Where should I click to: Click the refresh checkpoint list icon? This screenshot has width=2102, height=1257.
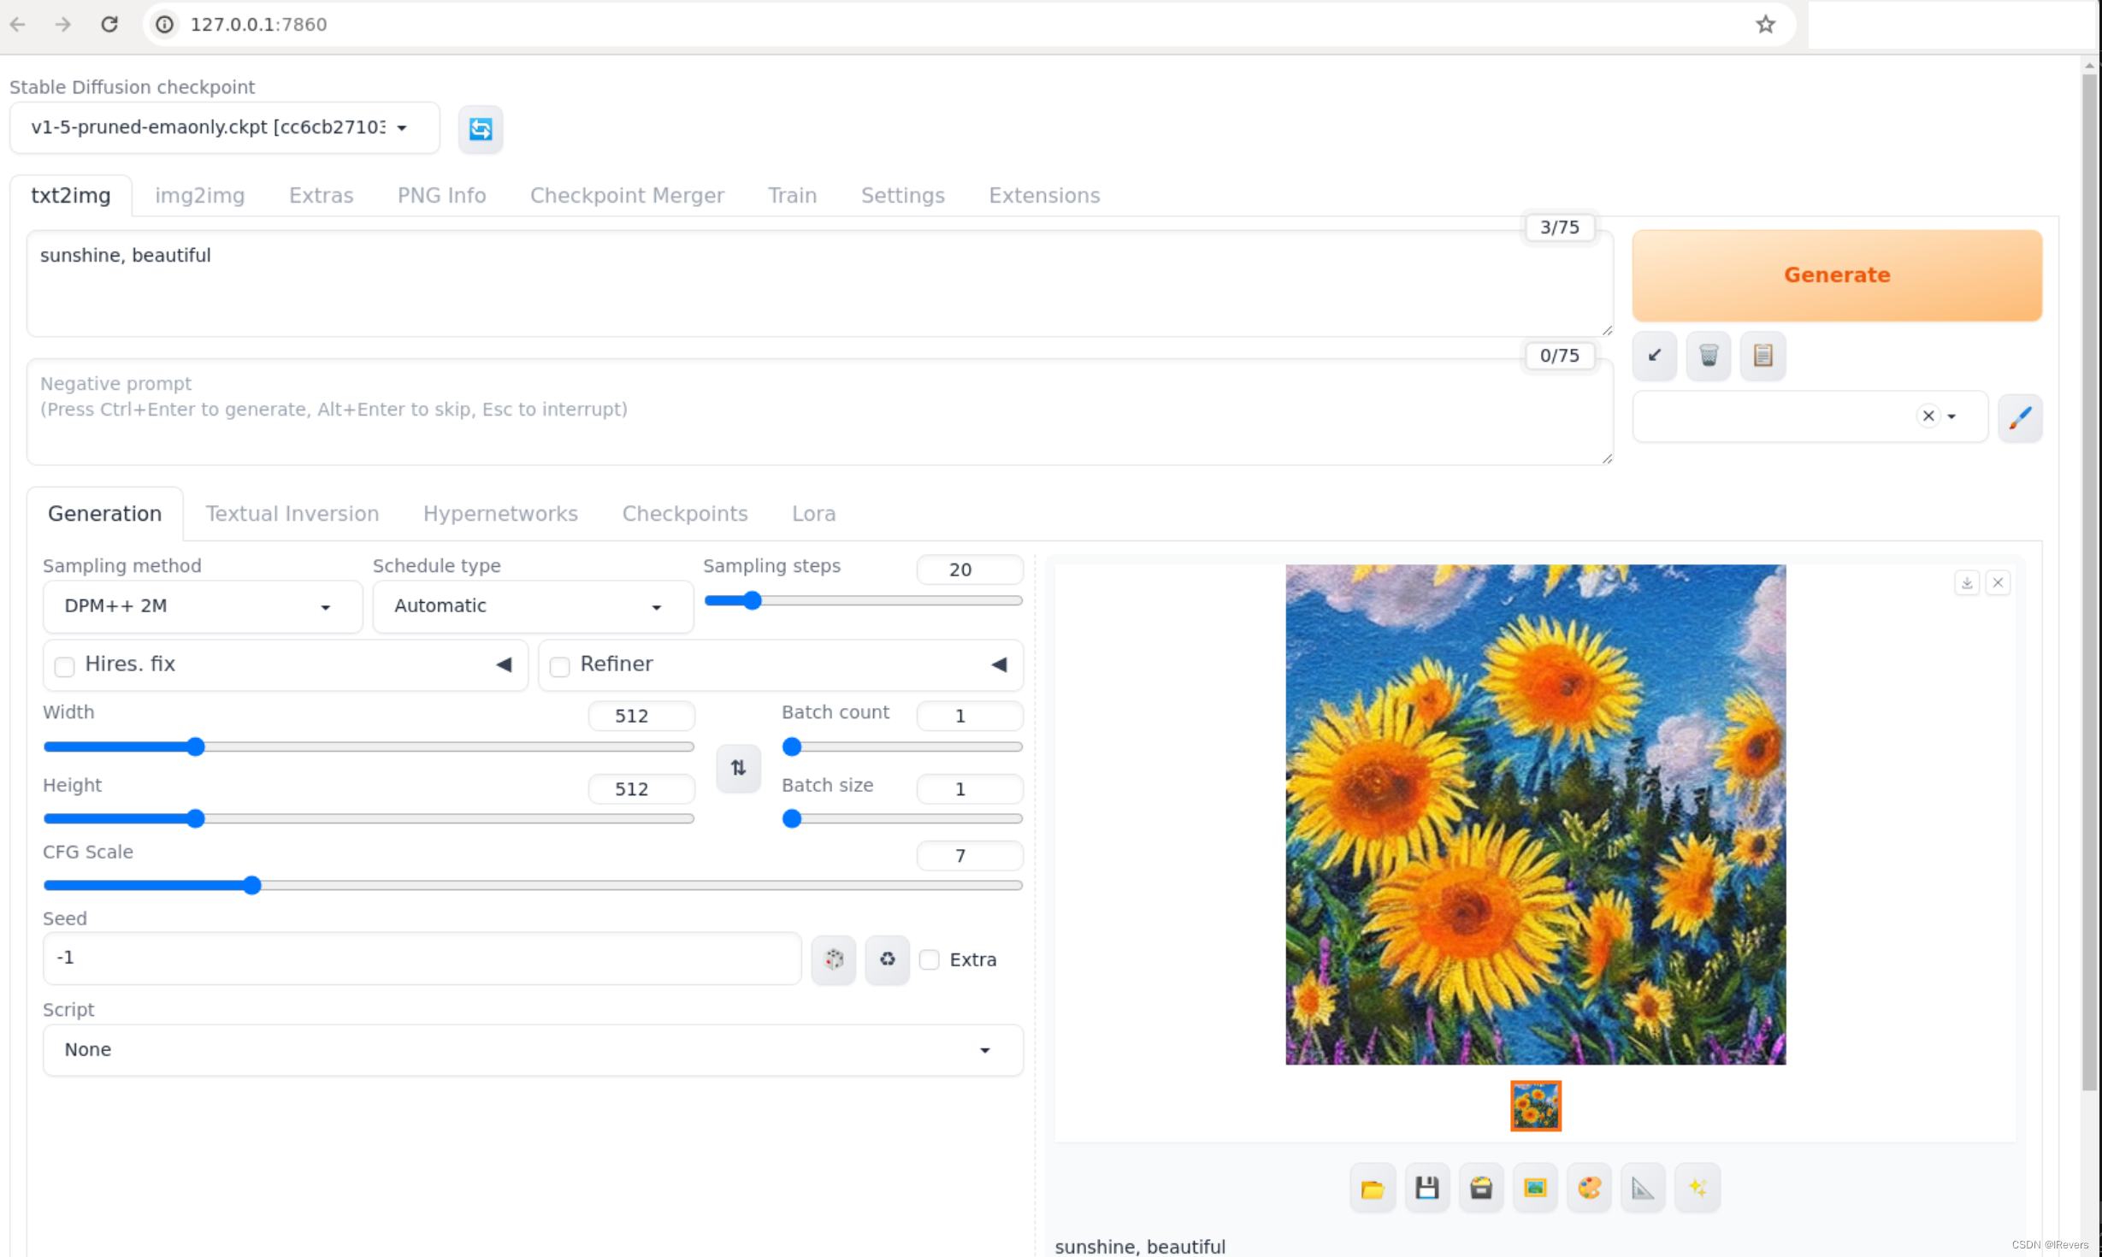(481, 129)
